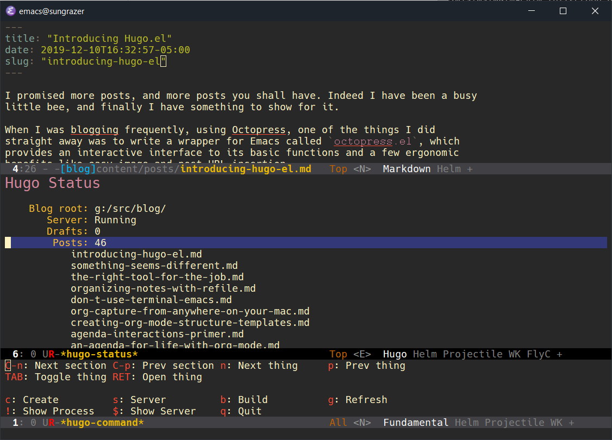Click the All position indicator in bottom mode line
This screenshot has width=612, height=440.
coord(338,423)
